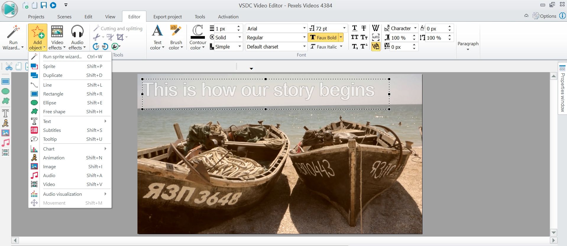Click the VSDC application logo button

point(9,9)
